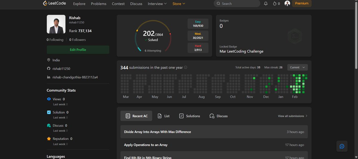Open the user avatar menu
The image size is (358, 159).
[287, 4]
